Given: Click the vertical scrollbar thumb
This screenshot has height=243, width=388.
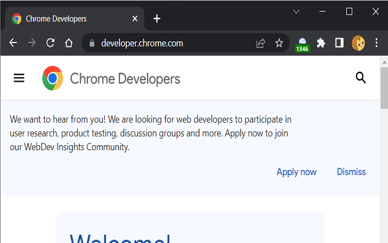Looking at the screenshot, I should point(384,88).
